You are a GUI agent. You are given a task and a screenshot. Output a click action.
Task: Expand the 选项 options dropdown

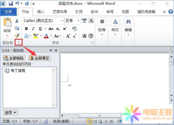pos(10,113)
